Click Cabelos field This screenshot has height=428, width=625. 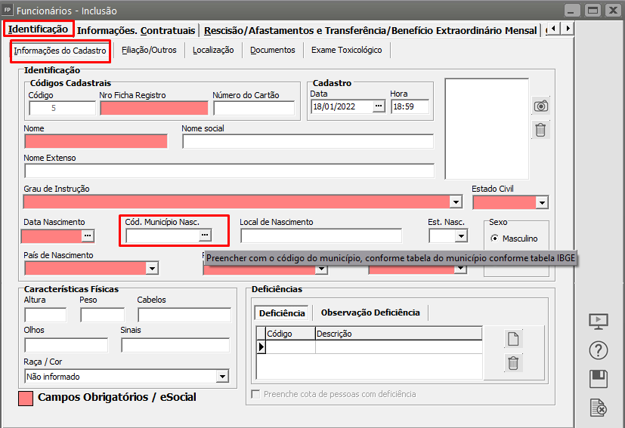184,315
